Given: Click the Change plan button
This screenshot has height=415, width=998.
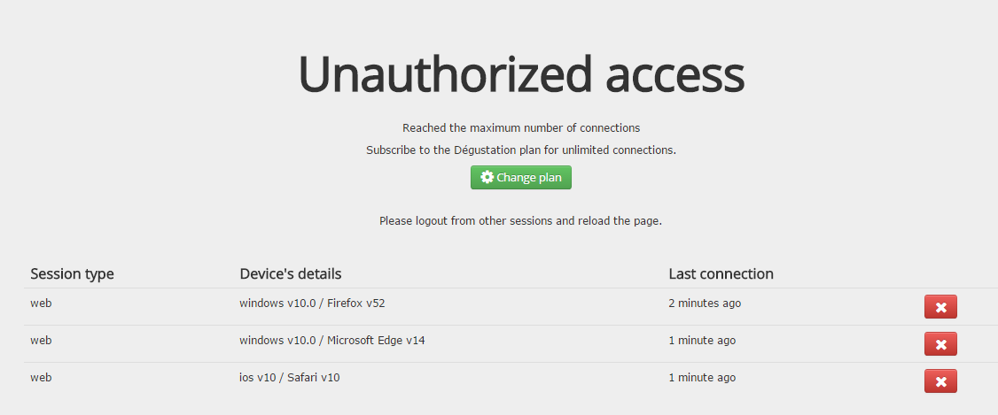Looking at the screenshot, I should (x=521, y=178).
